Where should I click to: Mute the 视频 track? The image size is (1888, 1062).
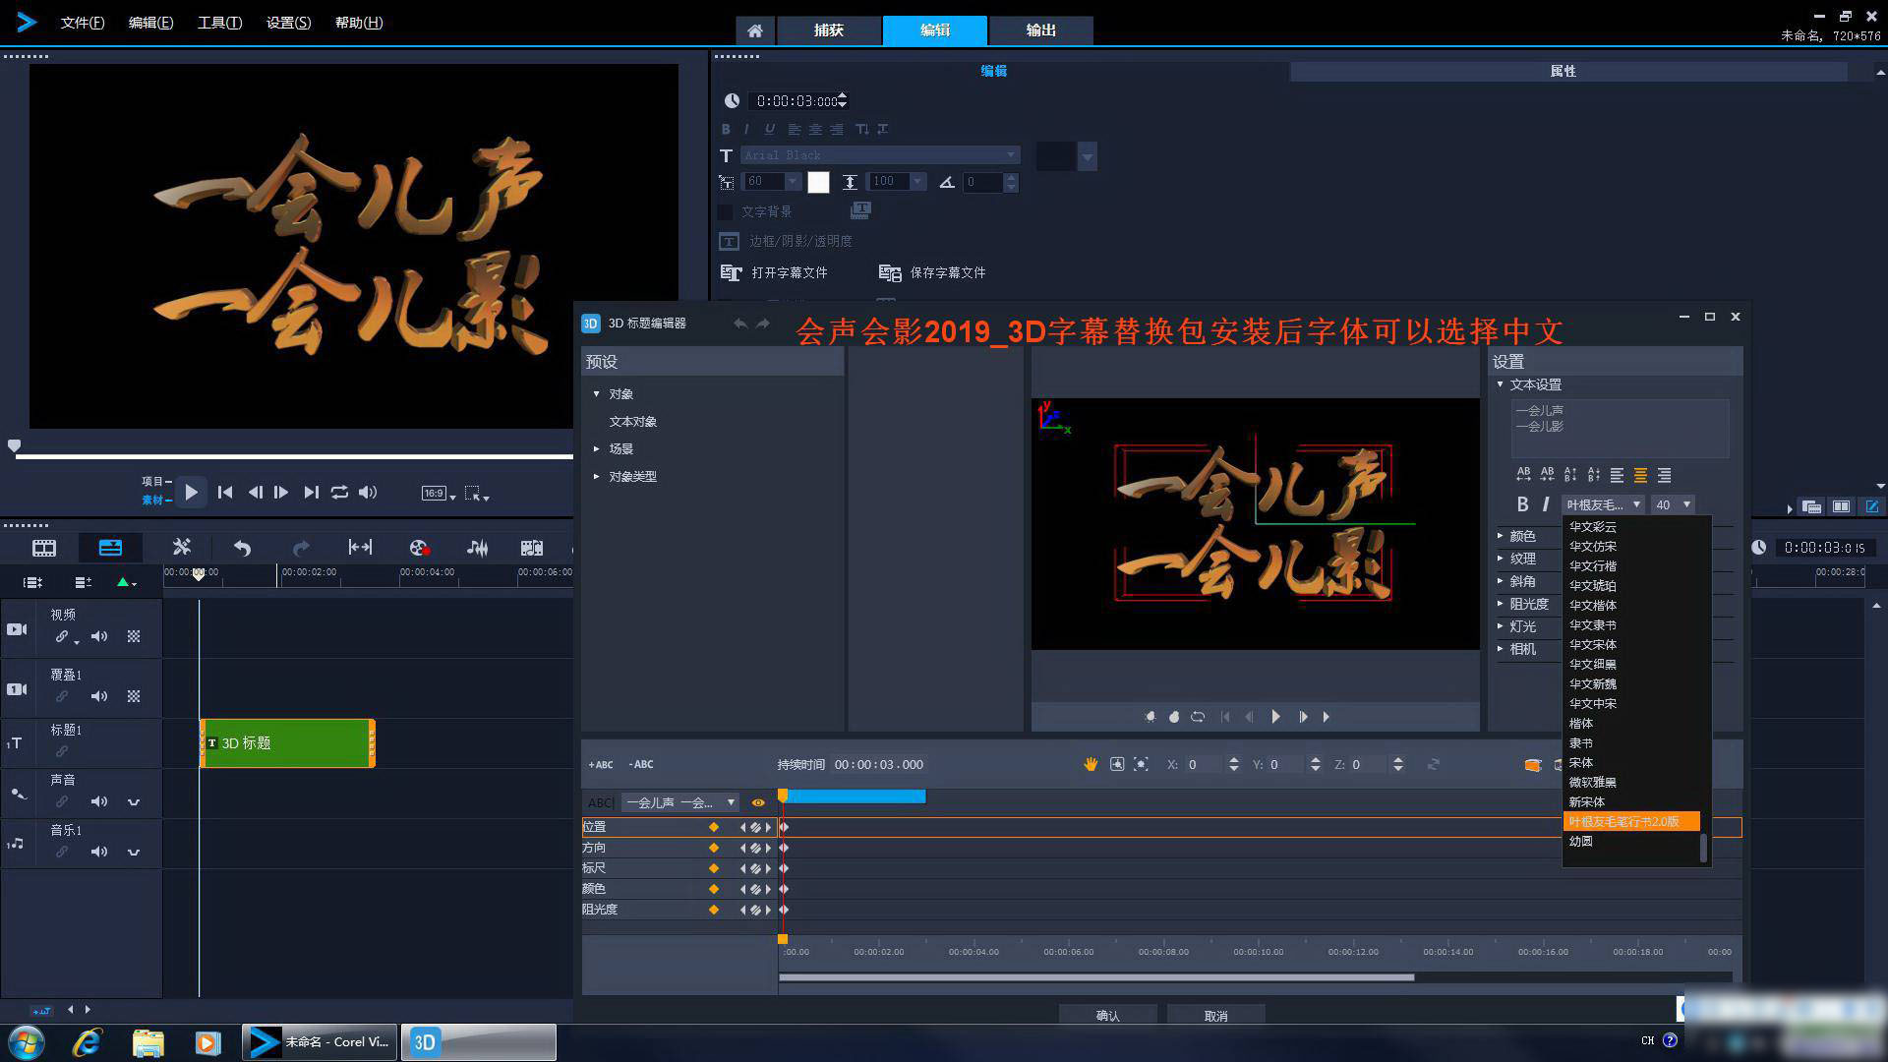click(99, 637)
